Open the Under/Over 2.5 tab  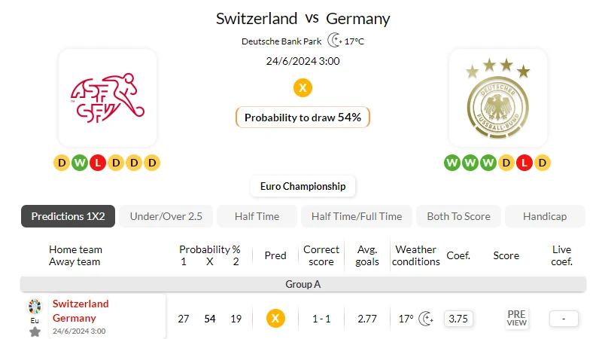click(x=166, y=216)
